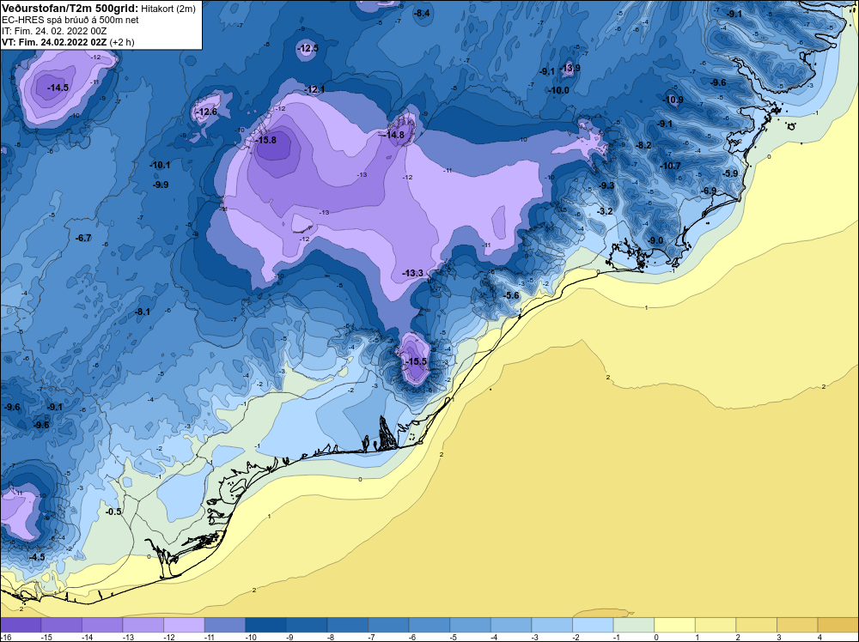This screenshot has height=642, width=859.
Task: Select legend swatch between 2 and 3
Action: tap(757, 625)
